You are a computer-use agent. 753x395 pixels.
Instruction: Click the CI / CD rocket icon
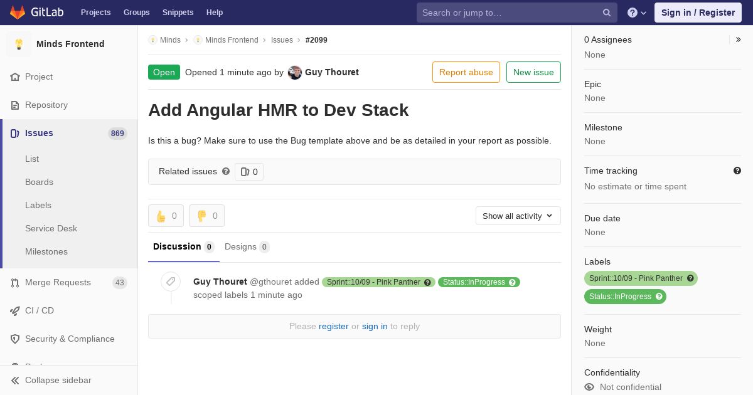click(x=15, y=311)
